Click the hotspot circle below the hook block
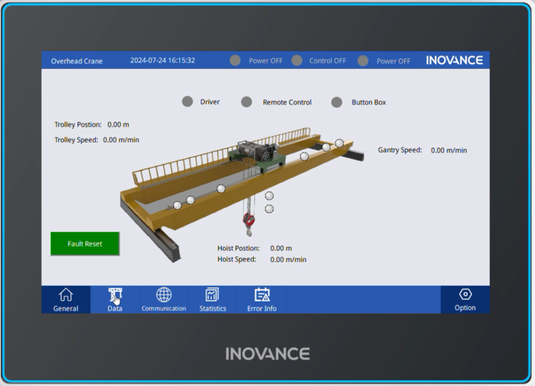The height and width of the screenshot is (386, 535). pos(270,207)
